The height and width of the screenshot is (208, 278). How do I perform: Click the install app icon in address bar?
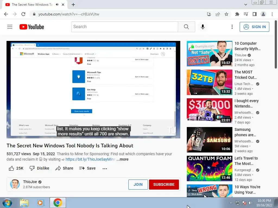pyautogui.click(x=209, y=14)
